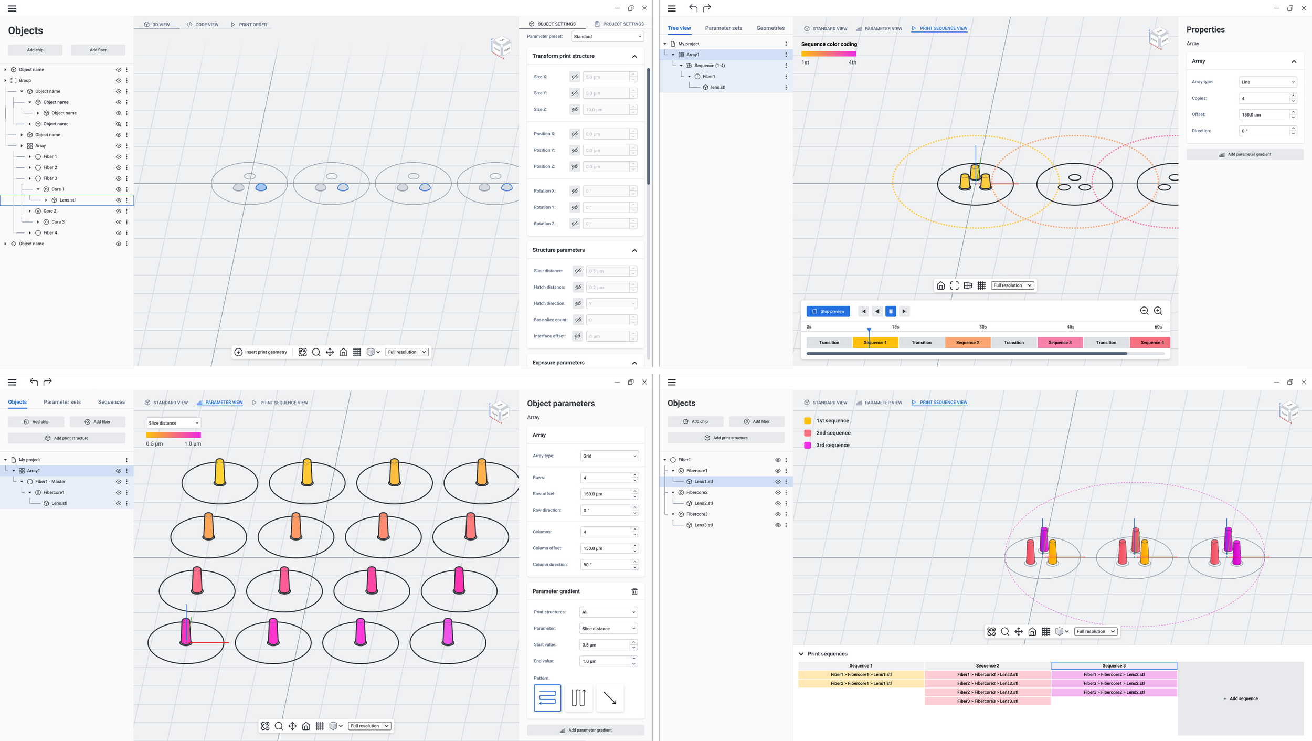Collapse the Structure parameters section
The height and width of the screenshot is (741, 1312).
coord(634,250)
